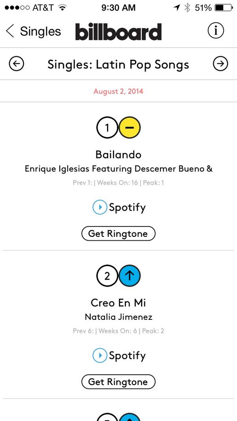Tap blue up-arrow indicator for rank 2
This screenshot has width=237, height=421.
click(130, 276)
